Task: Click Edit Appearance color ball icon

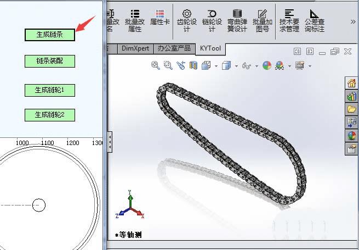Action: click(x=267, y=65)
